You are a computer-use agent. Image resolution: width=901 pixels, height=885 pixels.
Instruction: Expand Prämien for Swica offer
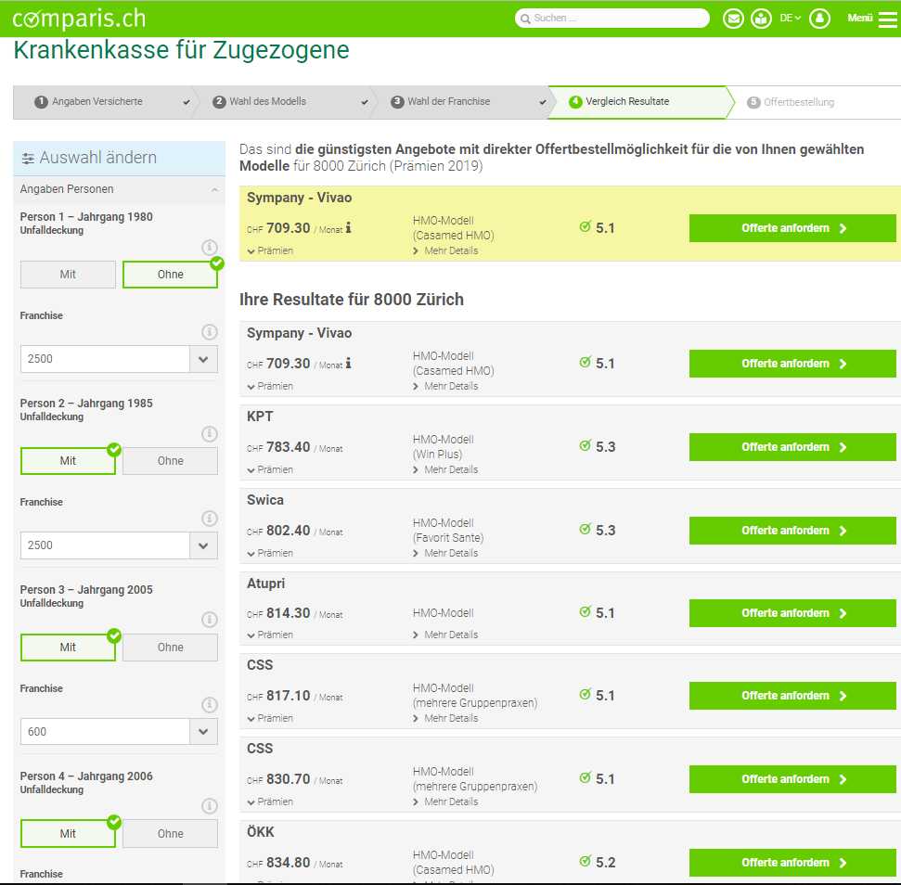pos(270,553)
